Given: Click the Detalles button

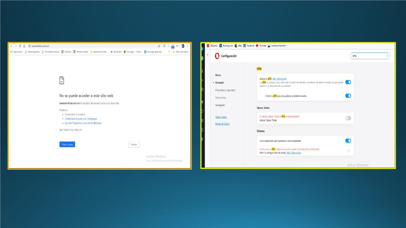Looking at the screenshot, I should coord(134,144).
